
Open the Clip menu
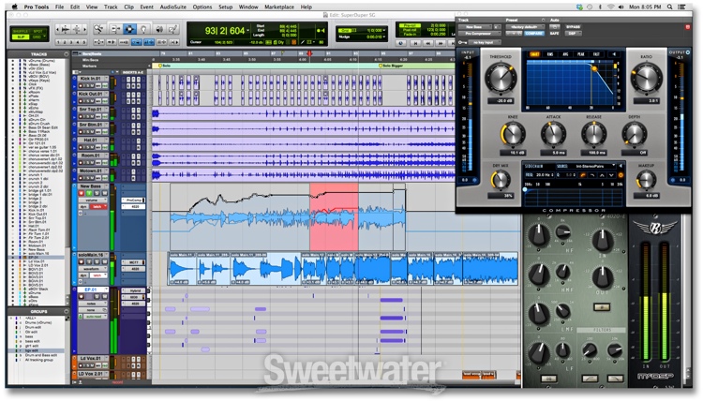(x=128, y=7)
